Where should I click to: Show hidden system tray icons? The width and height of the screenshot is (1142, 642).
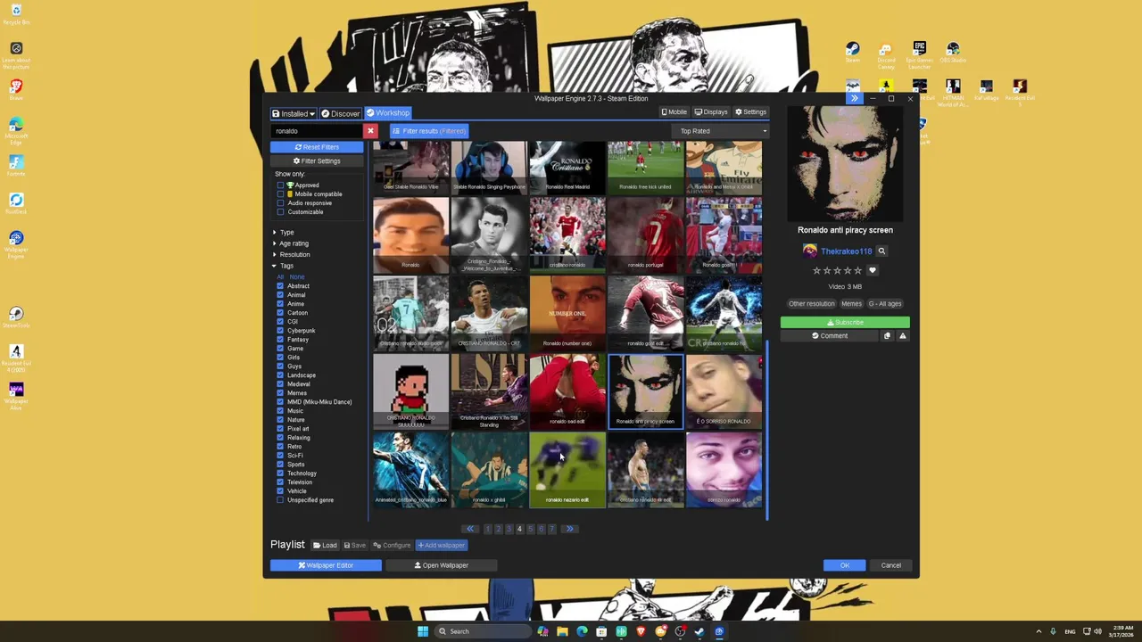pos(1039,631)
